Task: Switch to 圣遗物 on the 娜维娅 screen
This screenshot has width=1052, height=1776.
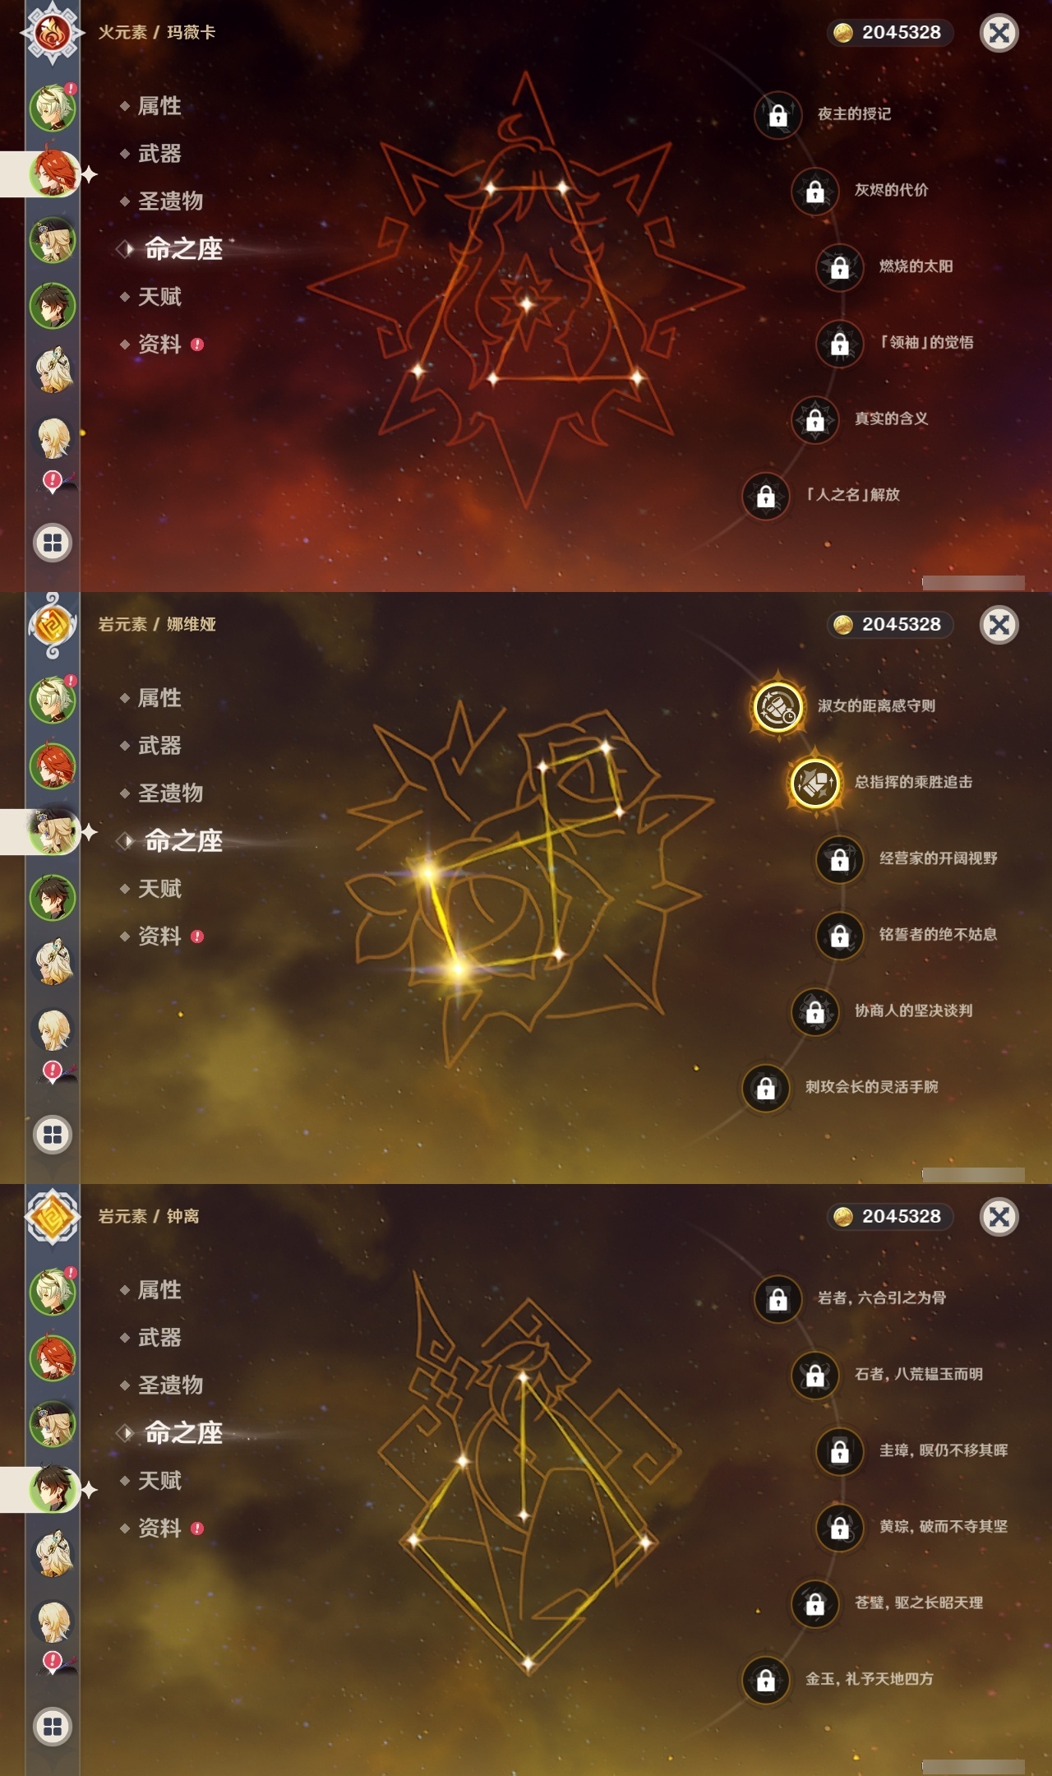Action: coord(170,793)
